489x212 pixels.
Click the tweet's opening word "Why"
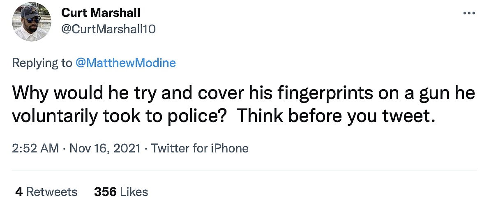[x=28, y=94]
